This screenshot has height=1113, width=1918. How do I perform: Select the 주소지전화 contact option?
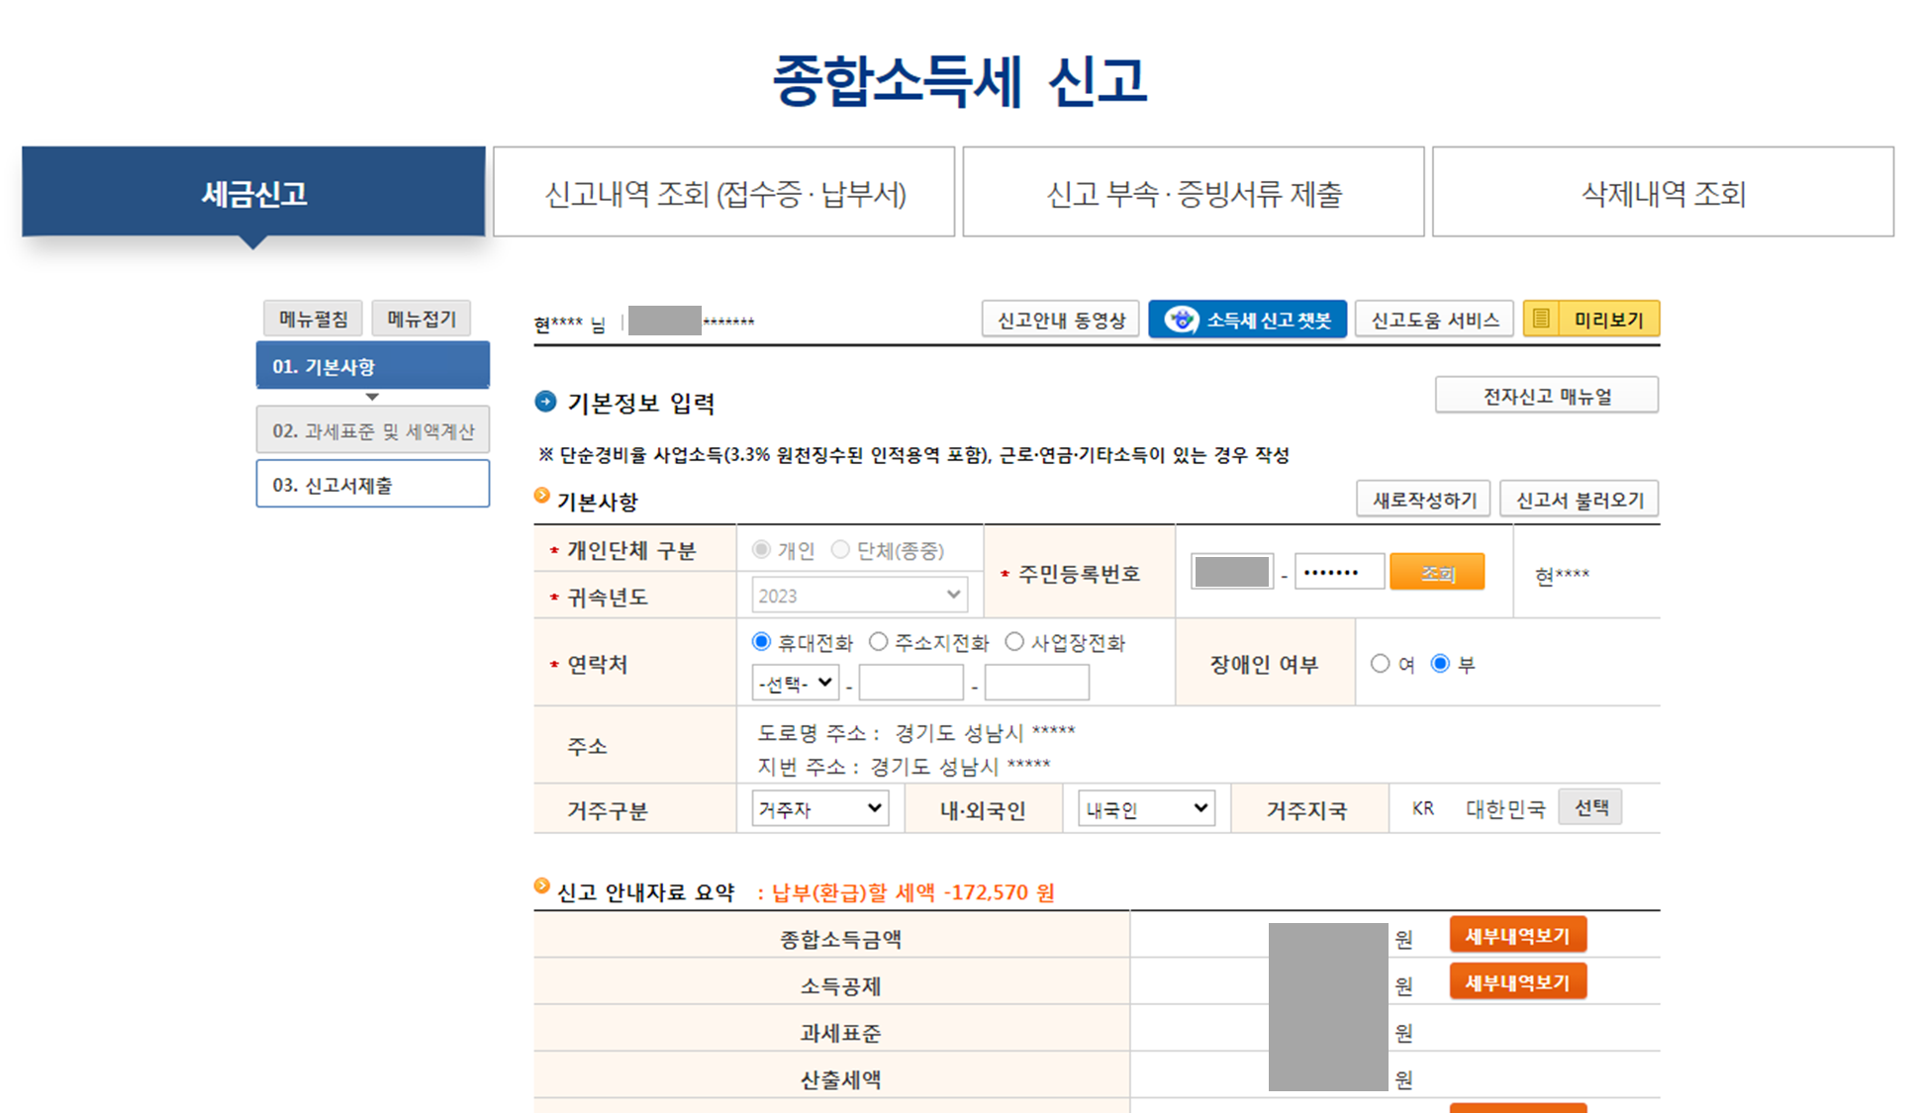pyautogui.click(x=878, y=642)
